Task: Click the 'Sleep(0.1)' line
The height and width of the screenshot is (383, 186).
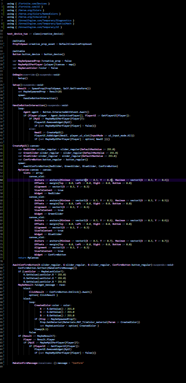Action: (42, 329)
